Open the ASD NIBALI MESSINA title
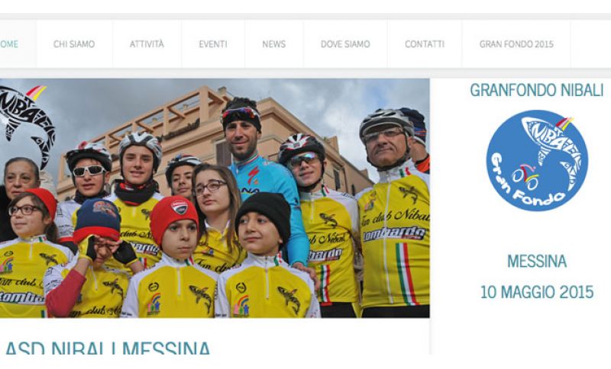Screen dimensions: 611x369 (108, 347)
